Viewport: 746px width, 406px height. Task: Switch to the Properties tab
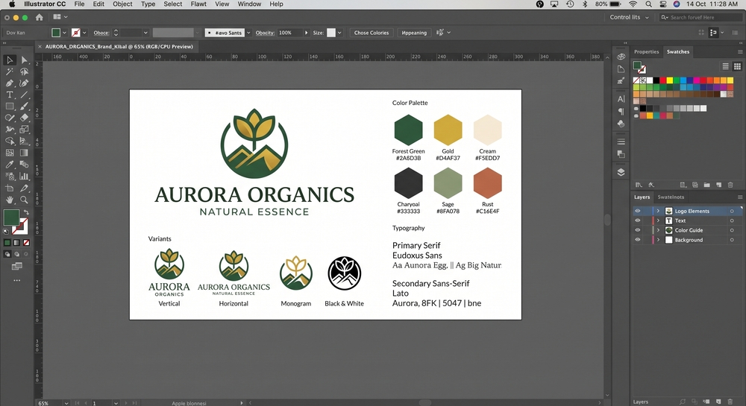coord(646,51)
